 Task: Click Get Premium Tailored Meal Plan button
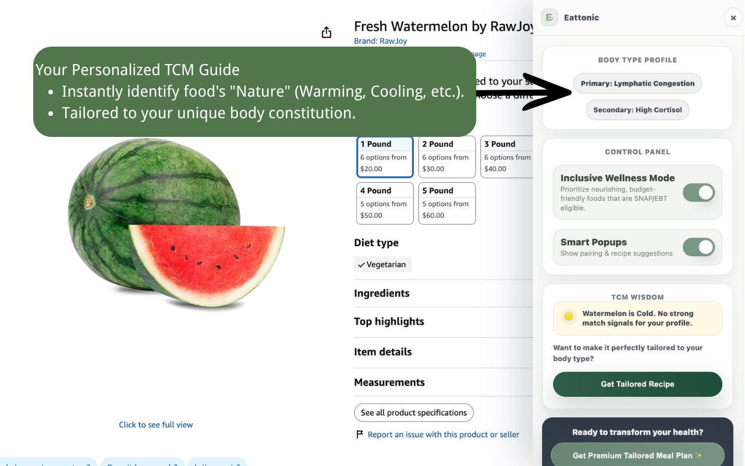637,456
